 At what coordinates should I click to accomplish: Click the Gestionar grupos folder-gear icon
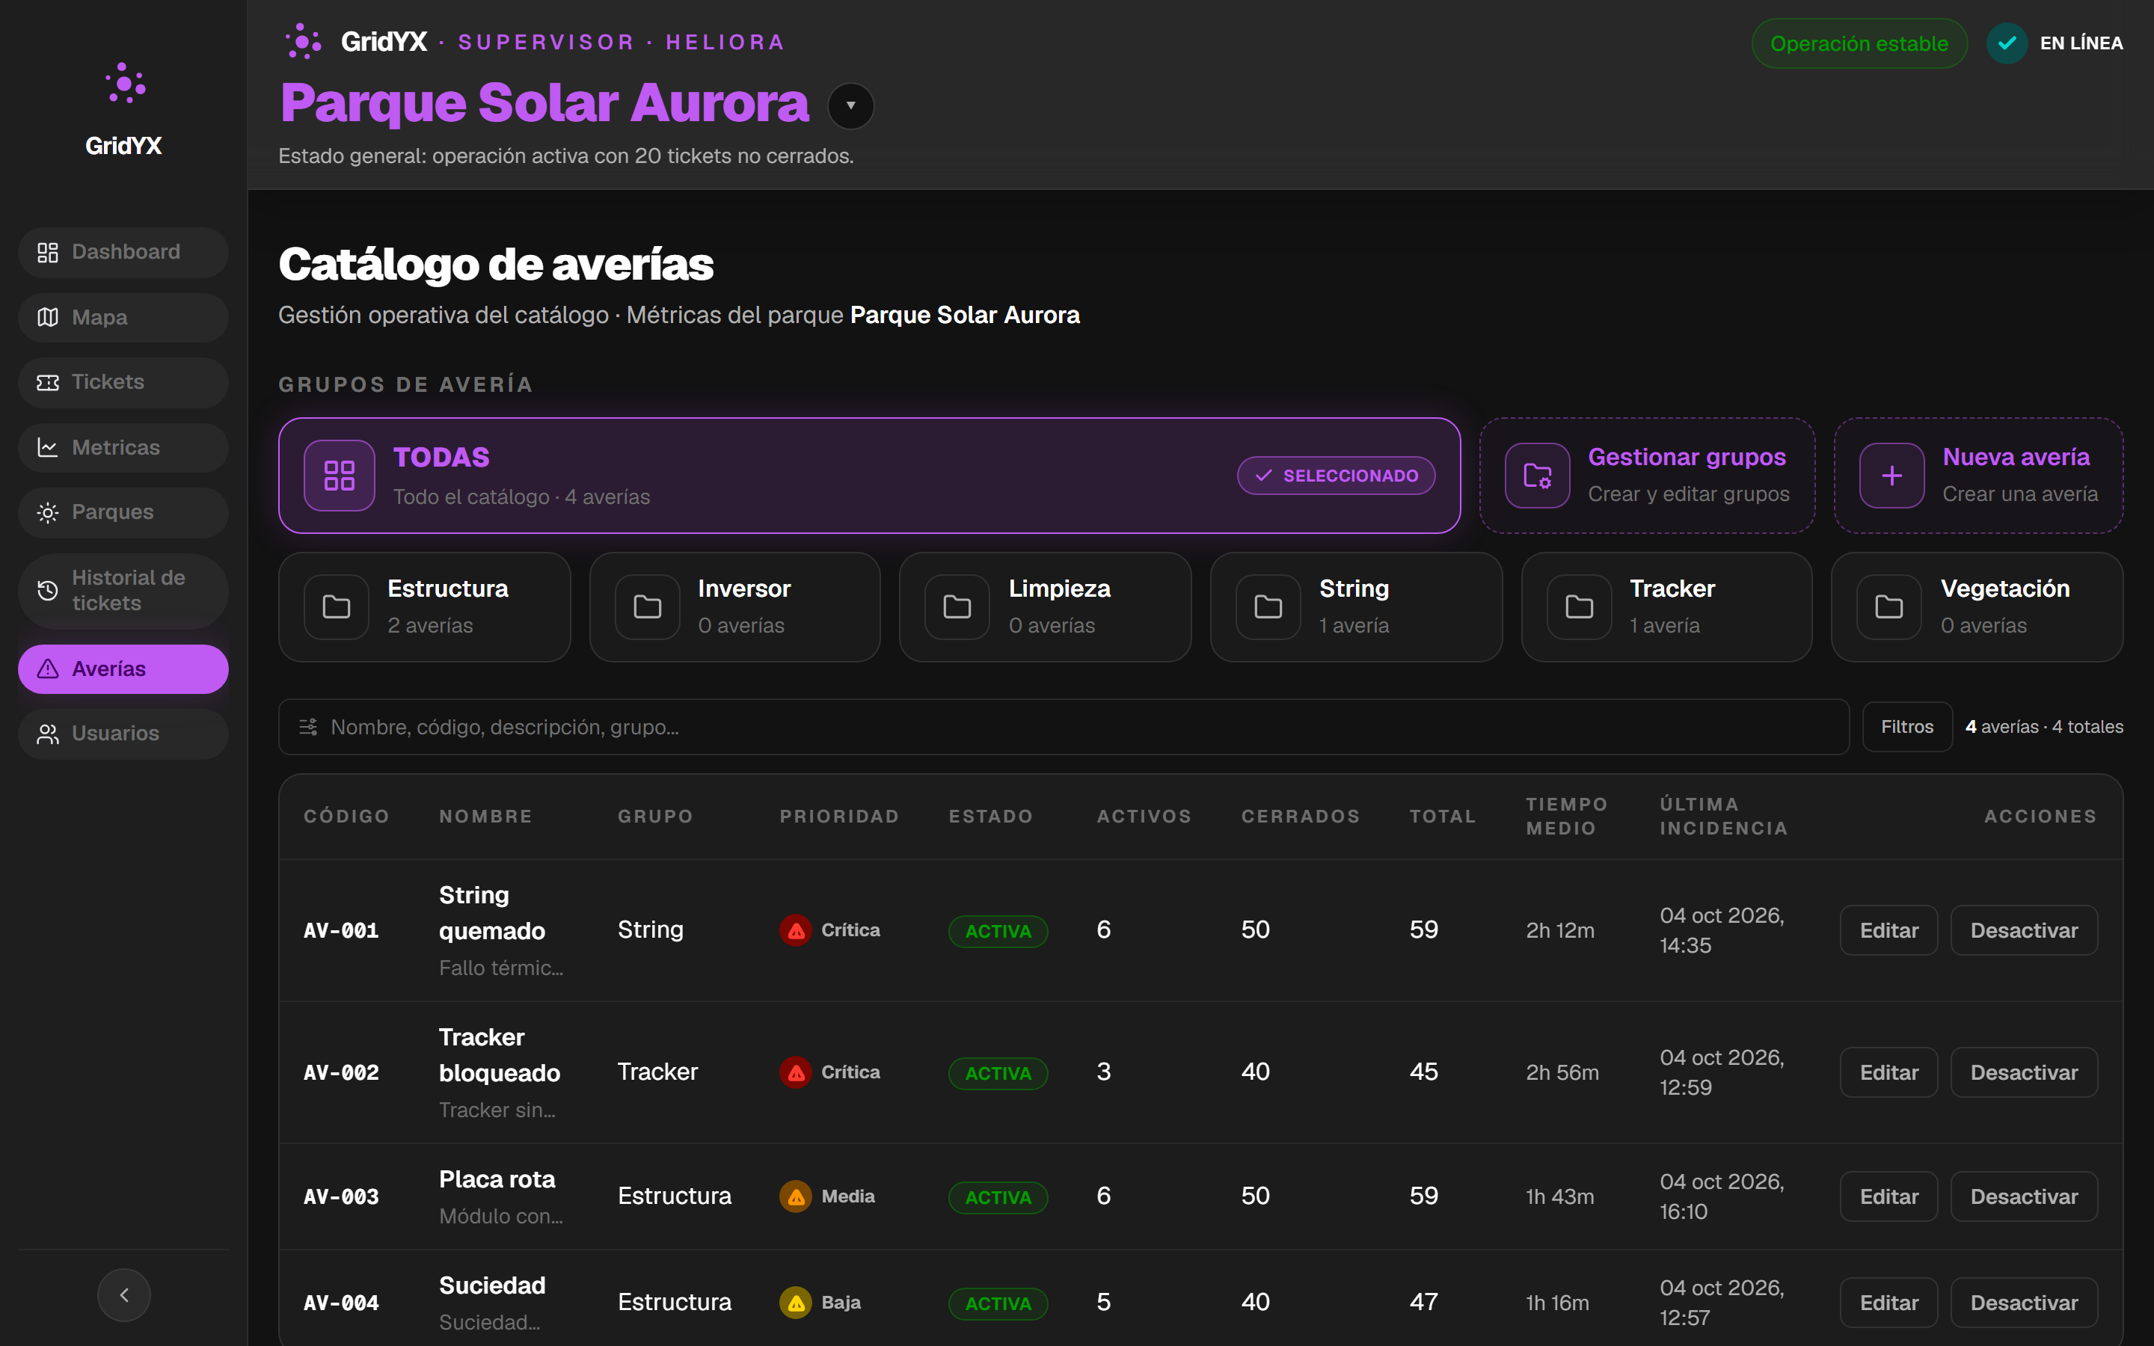point(1537,476)
